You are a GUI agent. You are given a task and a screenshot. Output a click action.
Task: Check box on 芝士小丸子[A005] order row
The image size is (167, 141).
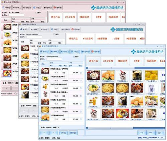pos(80,73)
